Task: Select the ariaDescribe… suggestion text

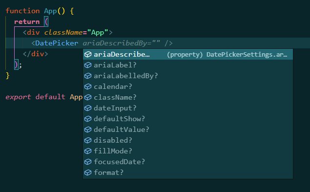Action: tap(122, 54)
